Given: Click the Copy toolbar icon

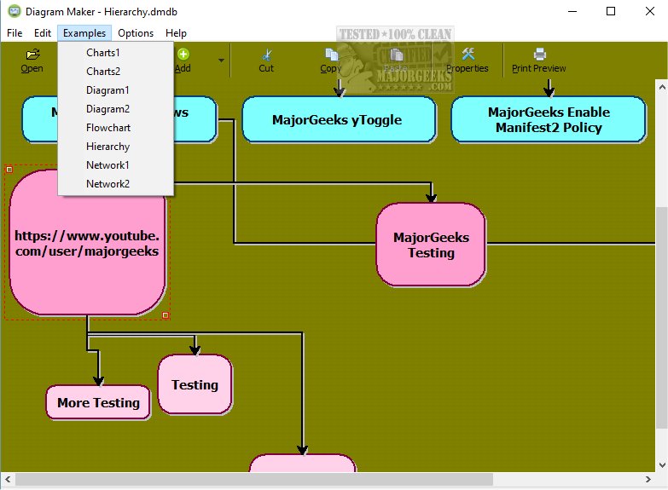Looking at the screenshot, I should pyautogui.click(x=331, y=55).
